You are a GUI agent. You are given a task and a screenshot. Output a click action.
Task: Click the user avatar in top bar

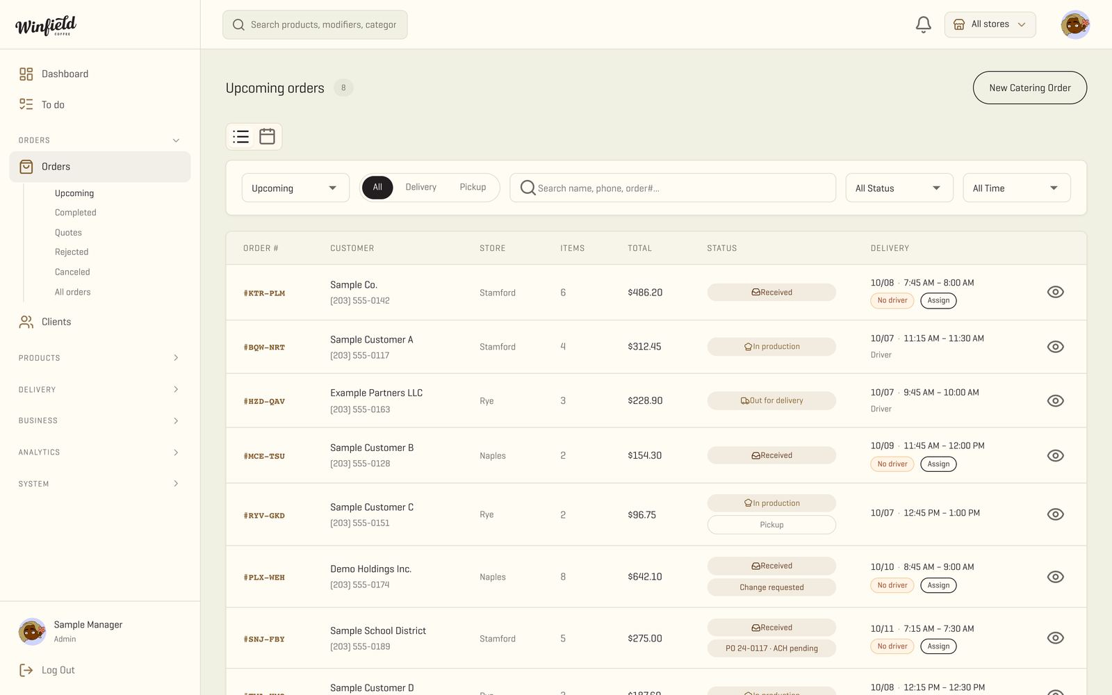click(x=1074, y=25)
